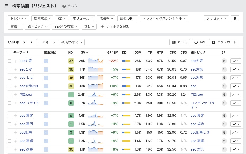Open the seo対策 keyword link

26,61
